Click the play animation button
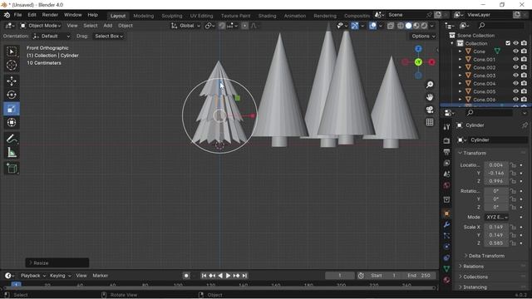The width and height of the screenshot is (532, 299). pos(228,276)
